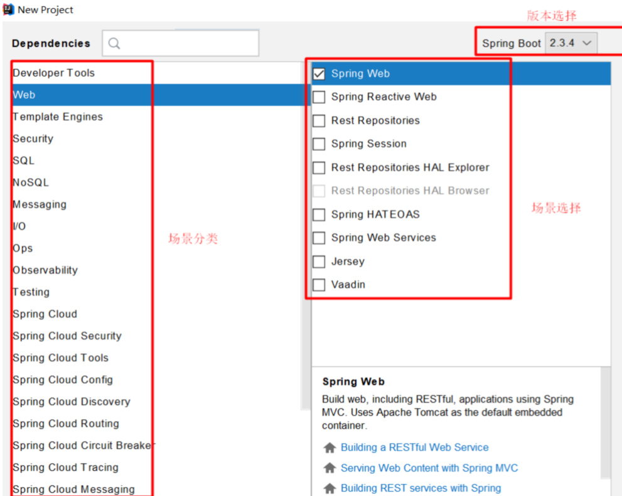The height and width of the screenshot is (496, 622).
Task: Tick the Vaadin checkbox
Action: coord(319,285)
